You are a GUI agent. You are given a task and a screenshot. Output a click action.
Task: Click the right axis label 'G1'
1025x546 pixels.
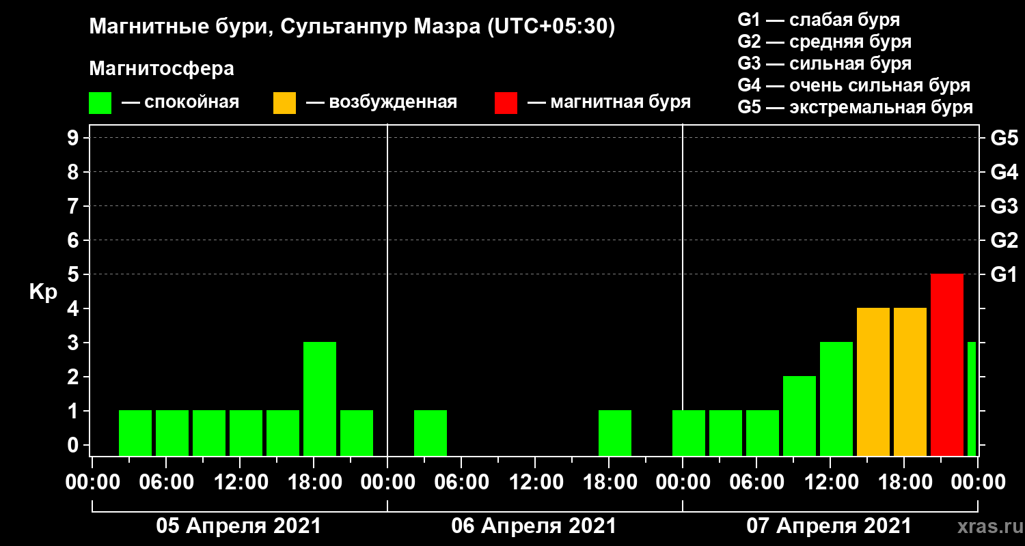[1004, 274]
